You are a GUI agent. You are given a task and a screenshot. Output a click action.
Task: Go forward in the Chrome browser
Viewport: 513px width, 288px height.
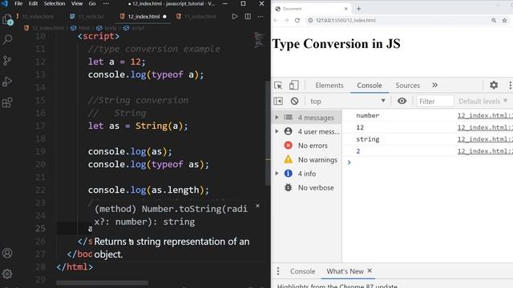click(286, 20)
